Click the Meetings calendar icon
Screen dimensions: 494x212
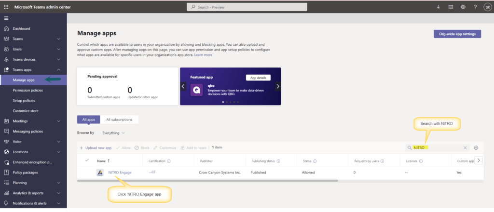(x=6, y=121)
